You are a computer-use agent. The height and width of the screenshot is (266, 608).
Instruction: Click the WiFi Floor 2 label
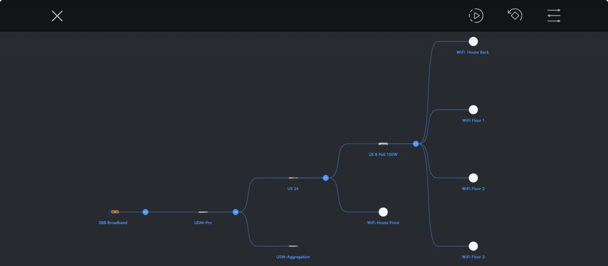pyautogui.click(x=473, y=189)
